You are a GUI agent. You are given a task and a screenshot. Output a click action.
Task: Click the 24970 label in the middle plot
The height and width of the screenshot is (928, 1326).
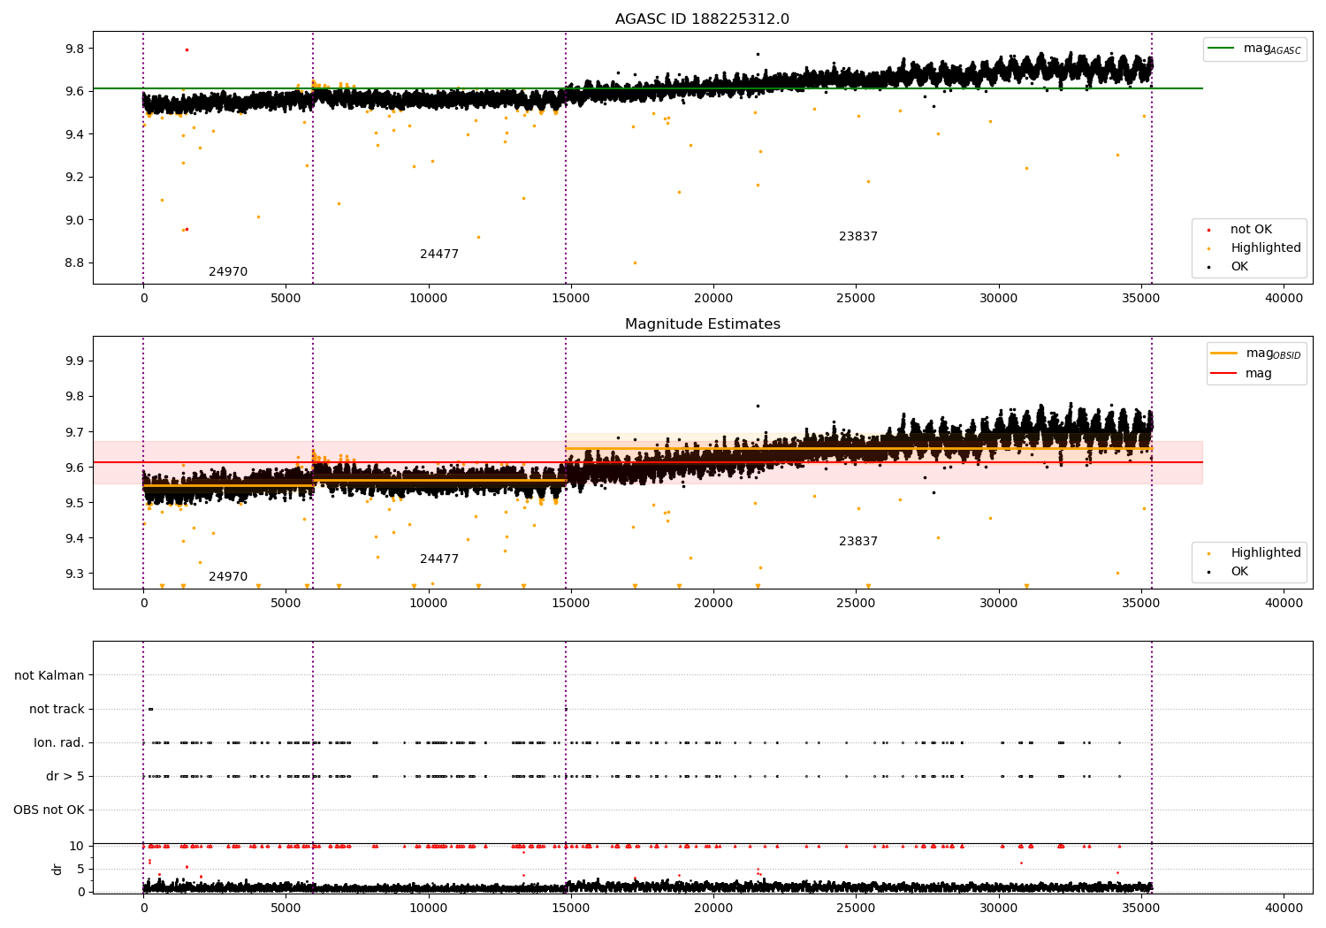[228, 577]
